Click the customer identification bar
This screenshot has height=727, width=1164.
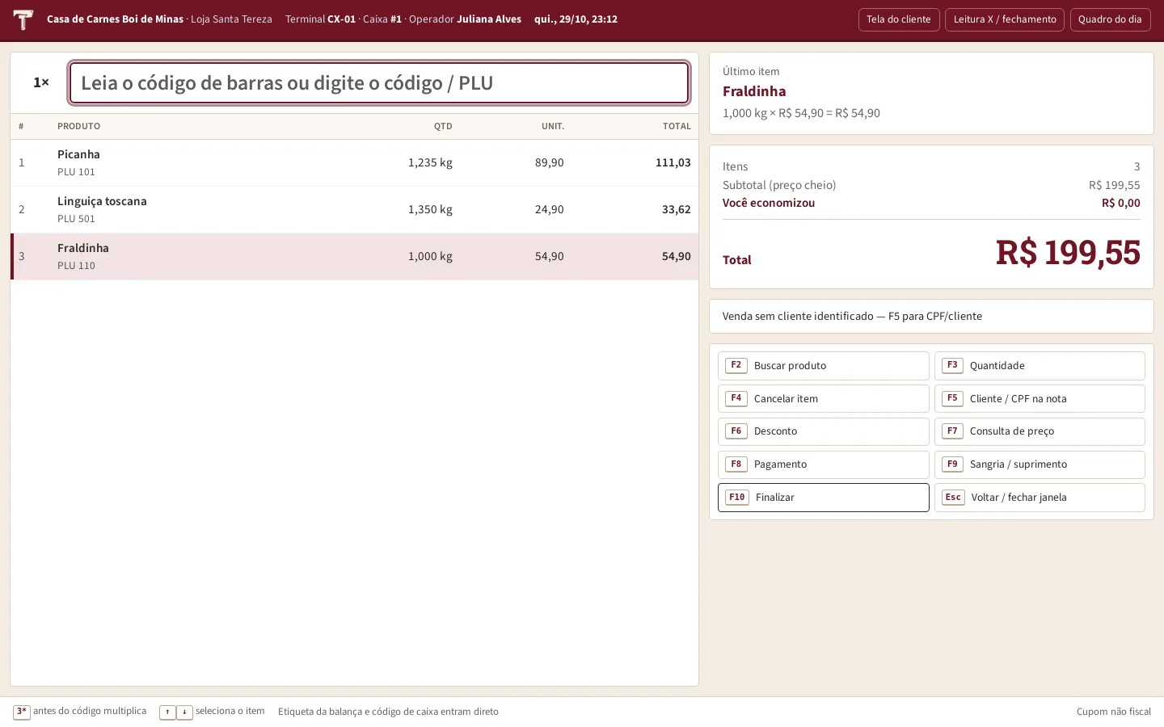[x=931, y=317]
